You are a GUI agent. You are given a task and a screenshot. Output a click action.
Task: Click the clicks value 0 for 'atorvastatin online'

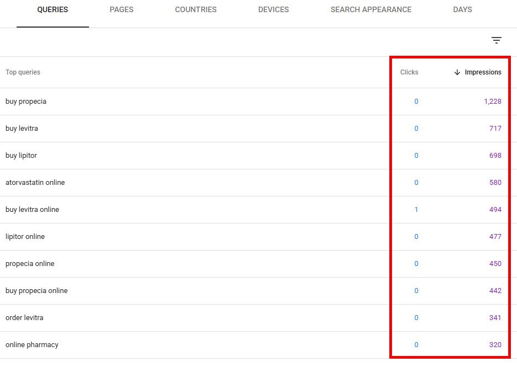pos(416,182)
